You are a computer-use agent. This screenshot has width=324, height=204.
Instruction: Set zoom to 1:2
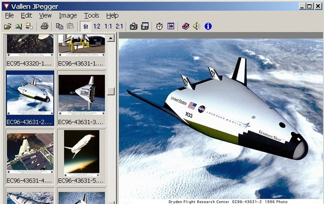click(x=97, y=26)
